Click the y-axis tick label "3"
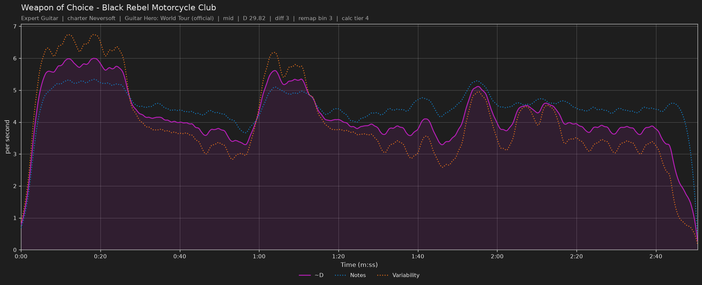This screenshot has height=285, width=702. [x=15, y=154]
